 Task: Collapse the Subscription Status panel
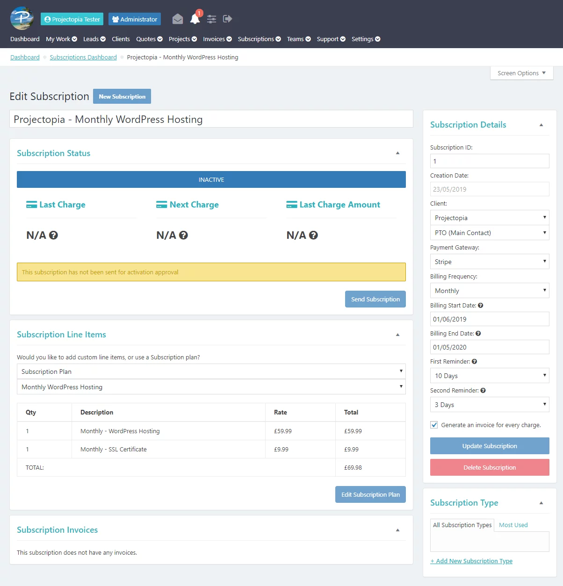[397, 153]
